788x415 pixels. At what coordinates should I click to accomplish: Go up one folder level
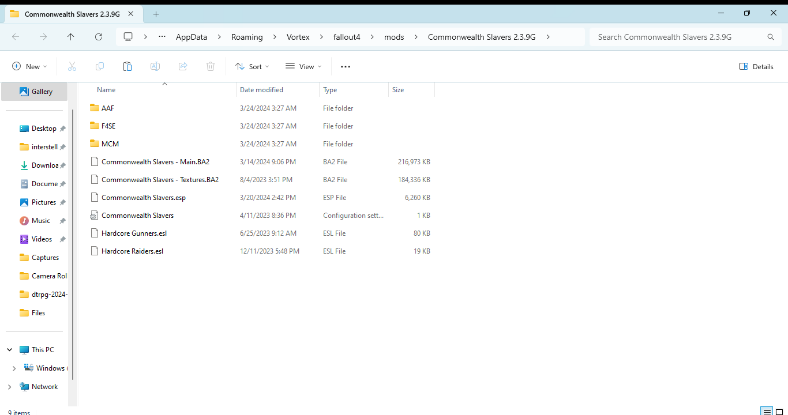(x=71, y=37)
